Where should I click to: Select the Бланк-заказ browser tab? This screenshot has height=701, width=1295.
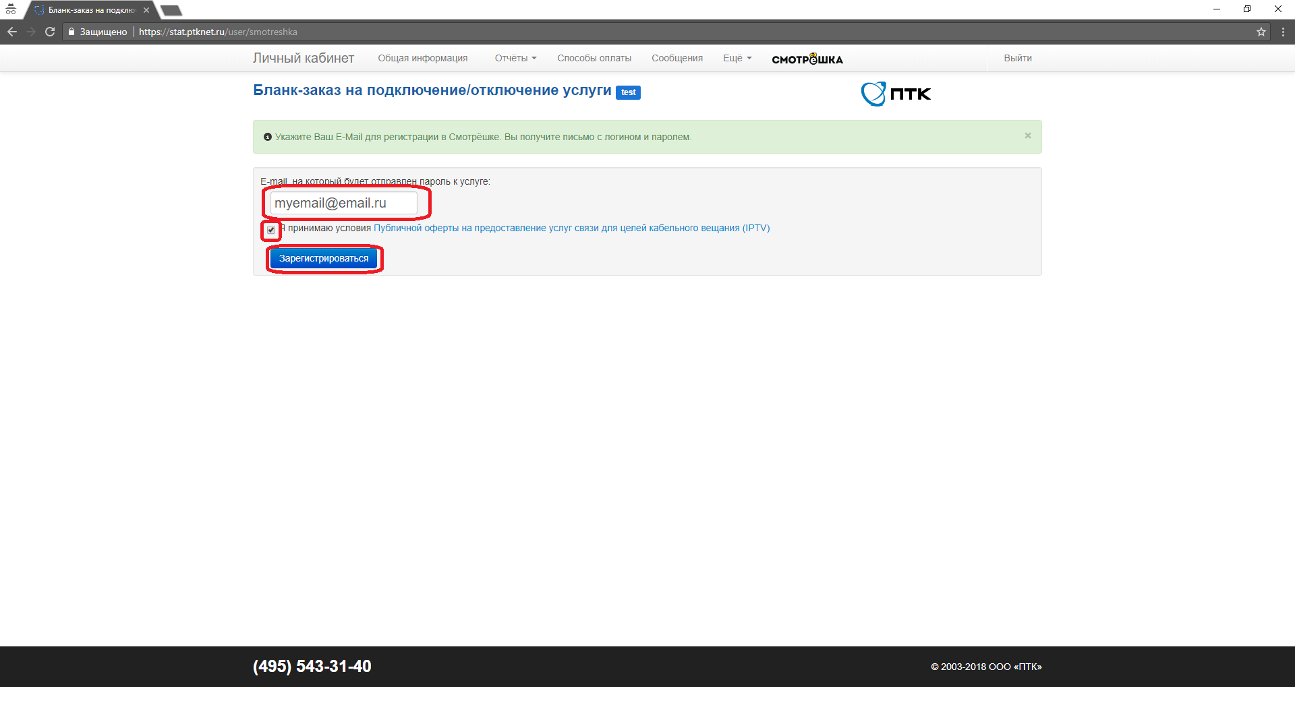click(x=91, y=10)
